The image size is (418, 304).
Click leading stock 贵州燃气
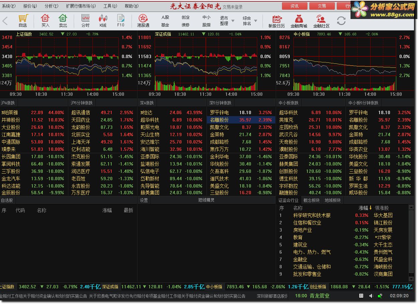coord(383,252)
